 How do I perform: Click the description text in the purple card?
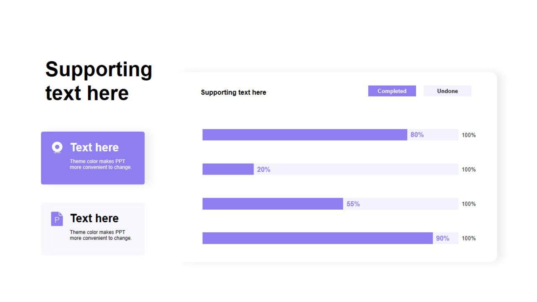pos(101,164)
